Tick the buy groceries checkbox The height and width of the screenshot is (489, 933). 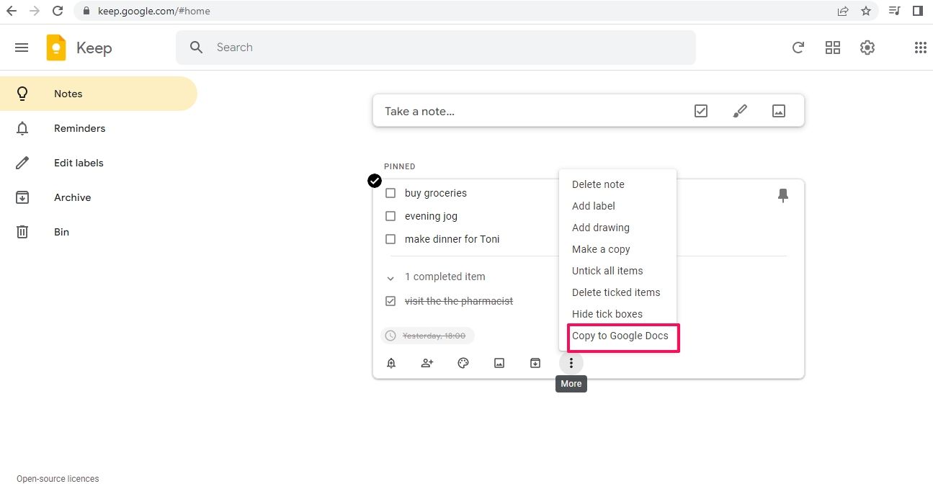click(390, 193)
